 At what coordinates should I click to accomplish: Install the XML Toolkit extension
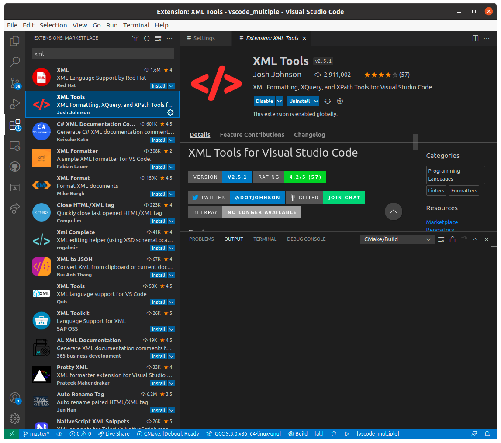click(x=159, y=329)
